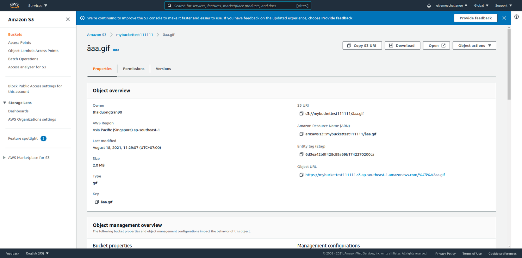Open Buckets in the sidebar
This screenshot has width=522, height=258.
tap(15, 35)
